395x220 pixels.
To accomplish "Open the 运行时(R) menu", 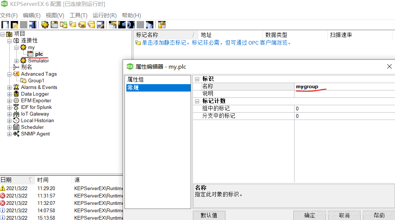I will click(x=105, y=16).
